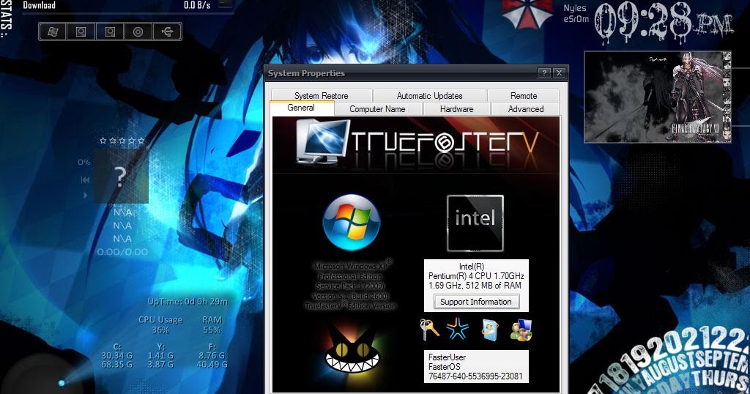The width and height of the screenshot is (750, 394).
Task: Open the first drive icon in the top dock
Action: pyautogui.click(x=81, y=32)
